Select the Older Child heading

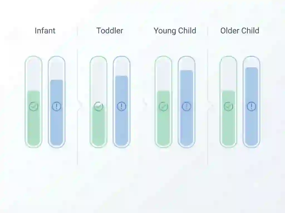pos(240,31)
